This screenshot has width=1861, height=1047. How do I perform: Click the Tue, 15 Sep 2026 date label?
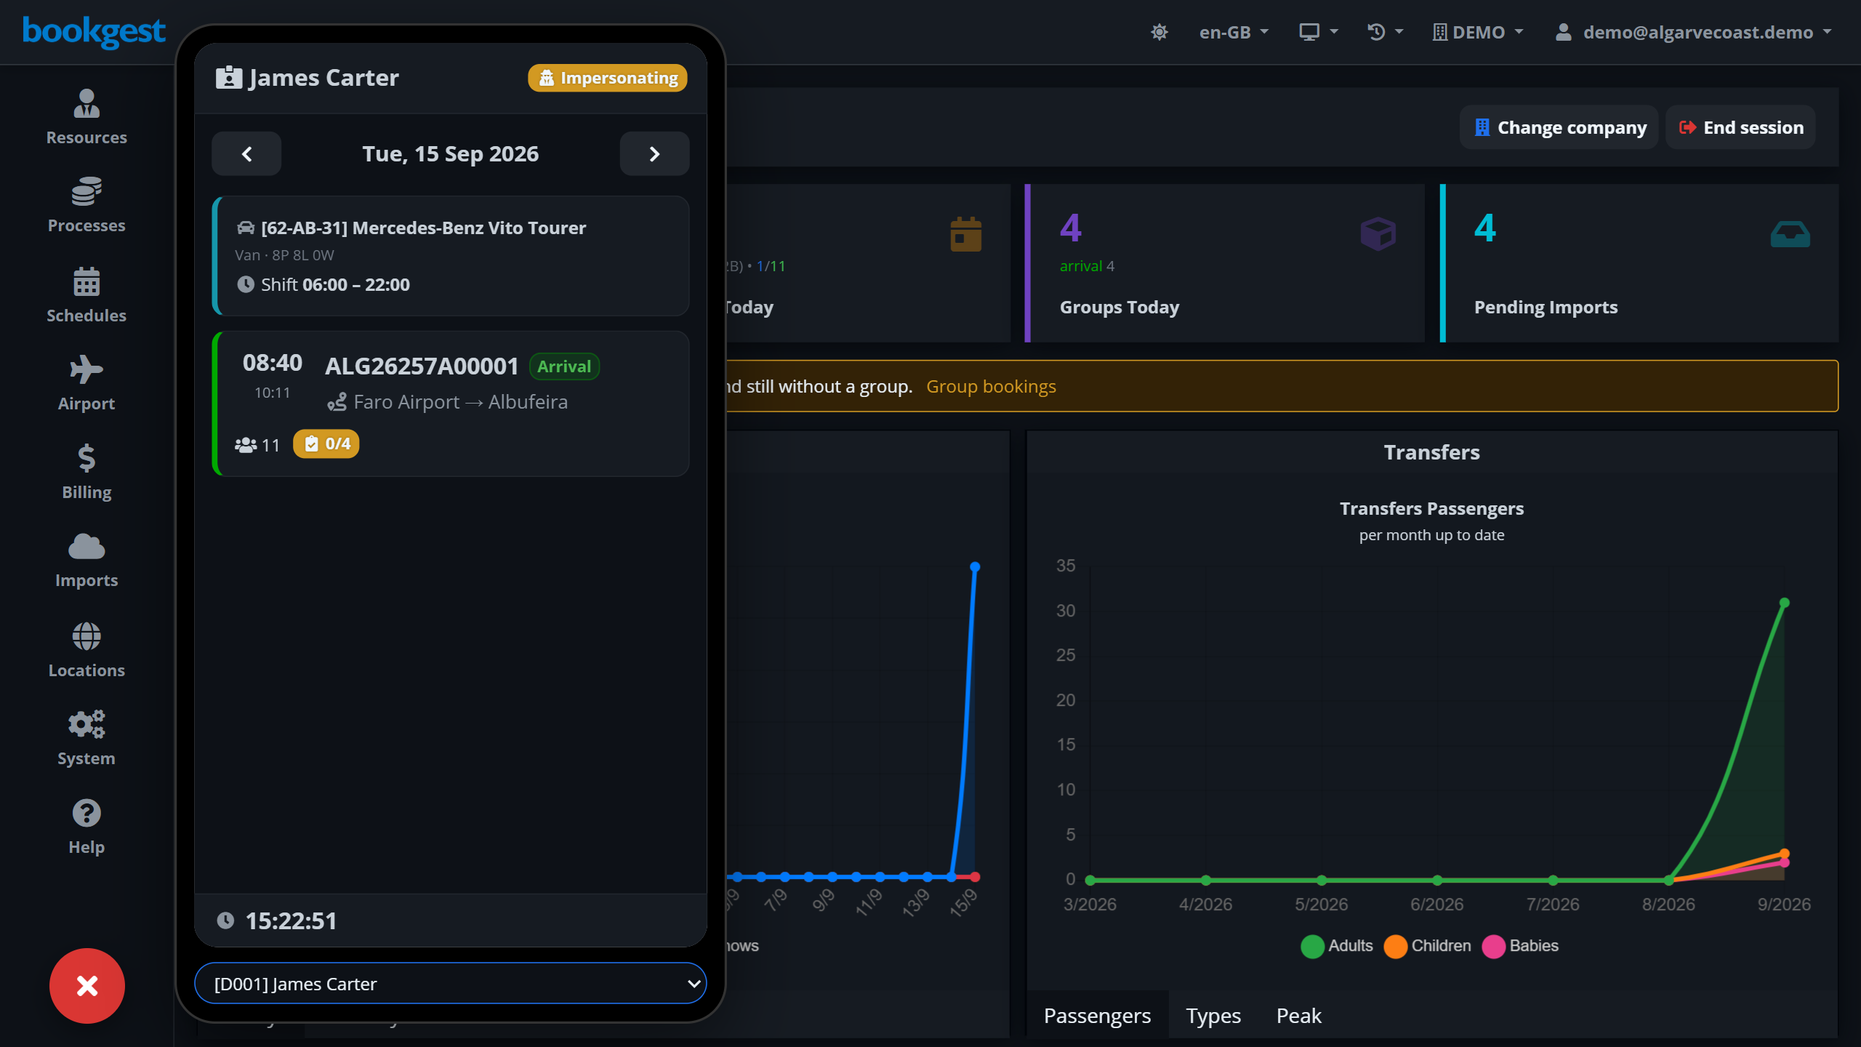pyautogui.click(x=451, y=153)
